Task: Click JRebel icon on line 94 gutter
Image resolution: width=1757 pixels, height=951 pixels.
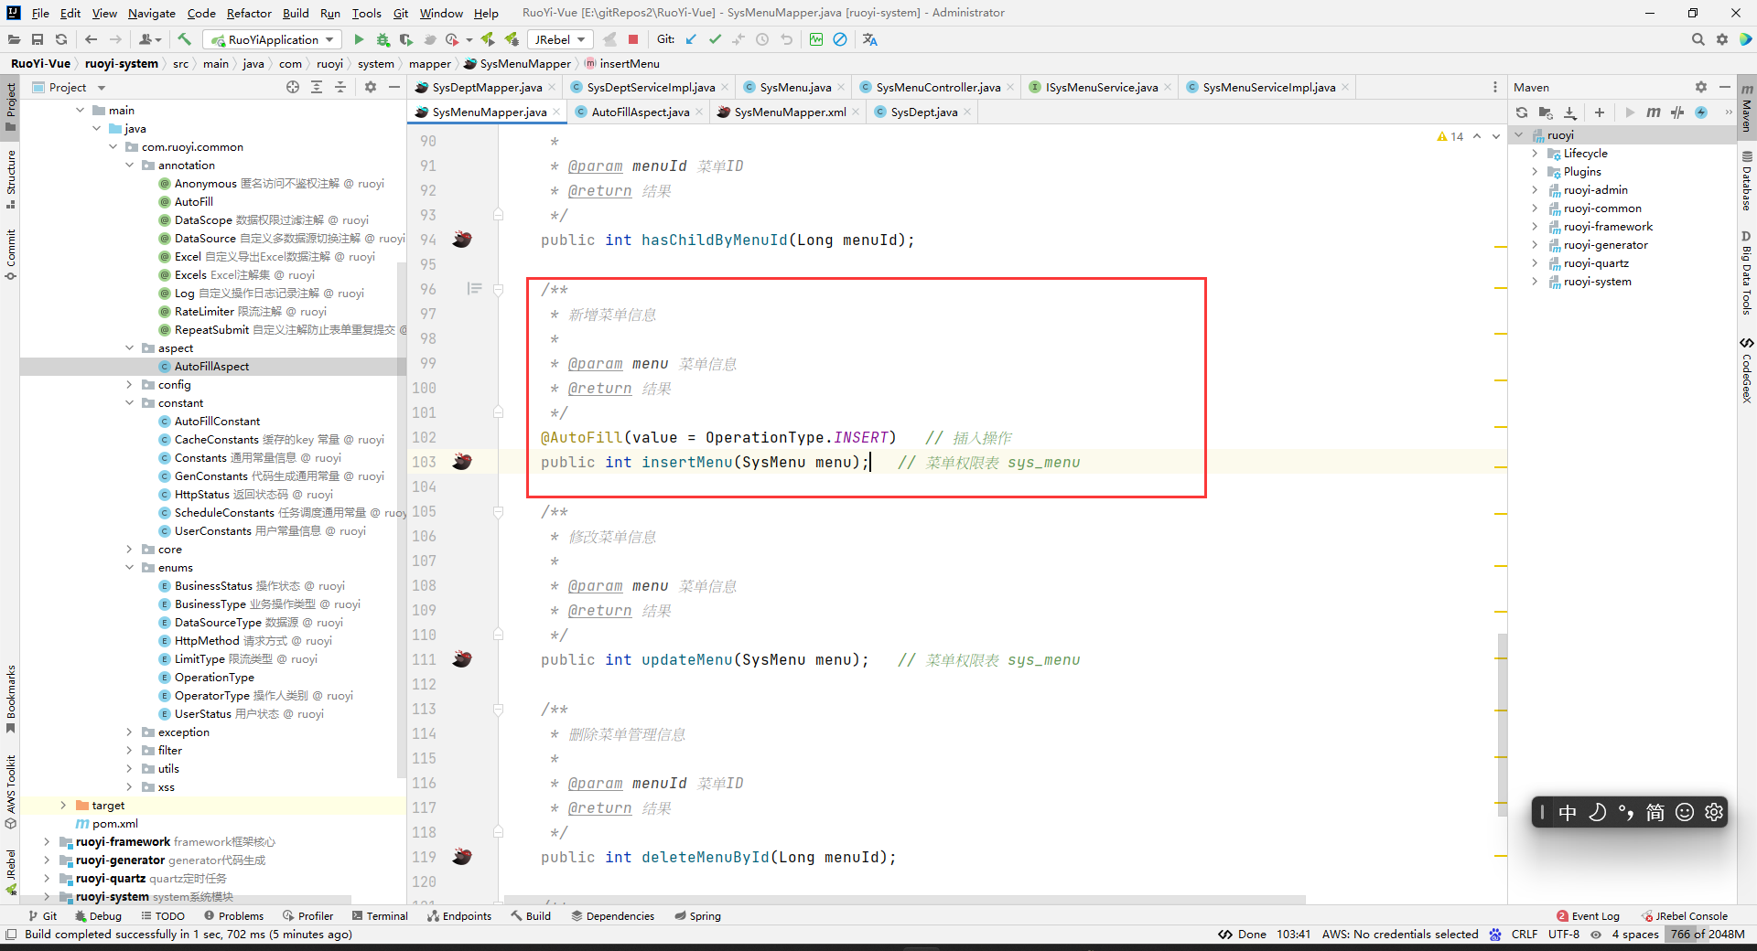Action: pos(462,240)
